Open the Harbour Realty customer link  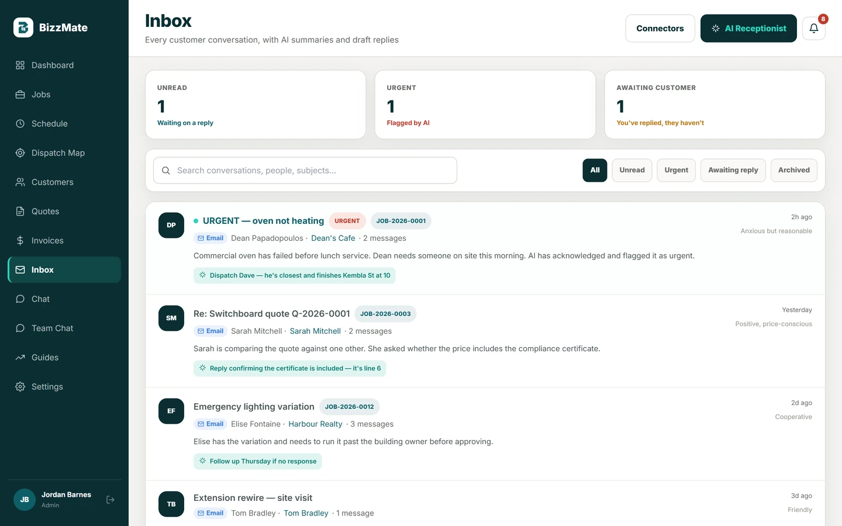315,424
